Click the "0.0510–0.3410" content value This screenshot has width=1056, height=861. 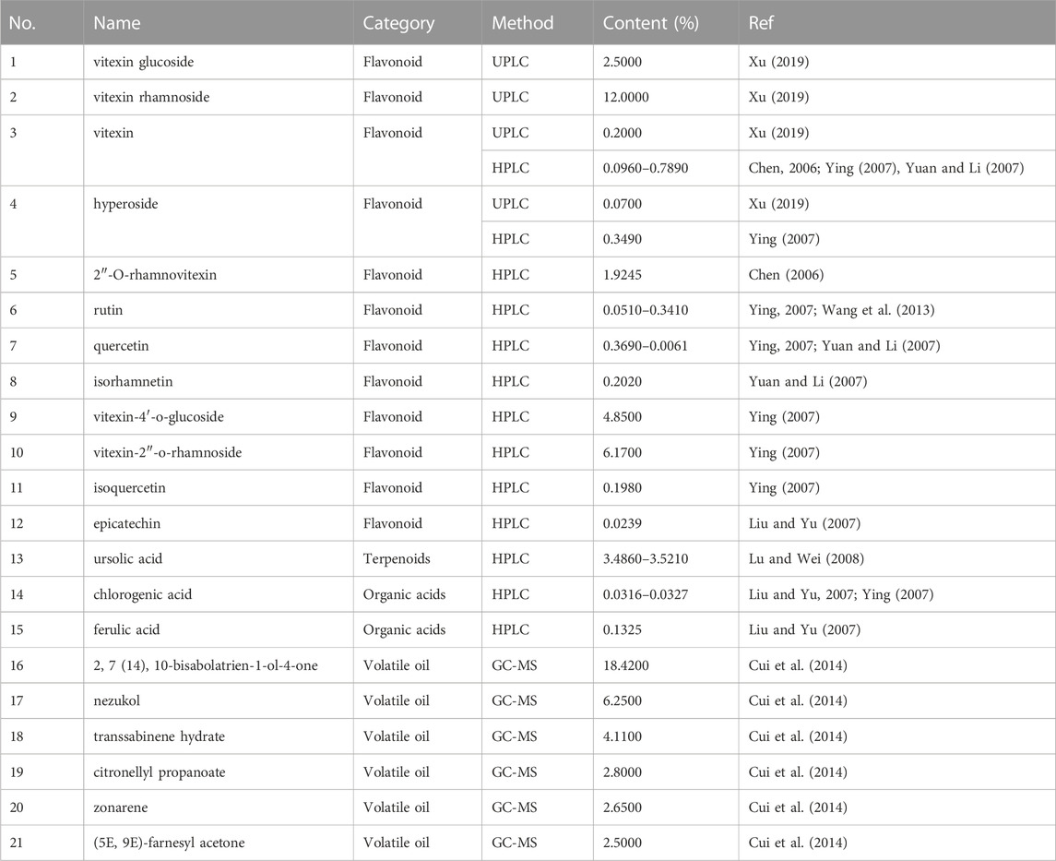pos(646,311)
